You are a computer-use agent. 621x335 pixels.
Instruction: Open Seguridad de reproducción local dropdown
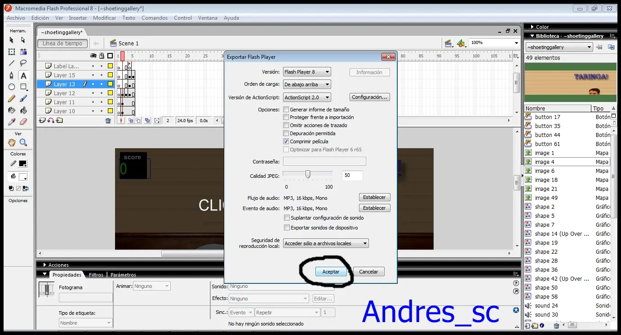[x=326, y=243]
